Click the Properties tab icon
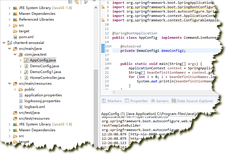This screenshot has height=154, width=227. pyautogui.click(x=127, y=101)
